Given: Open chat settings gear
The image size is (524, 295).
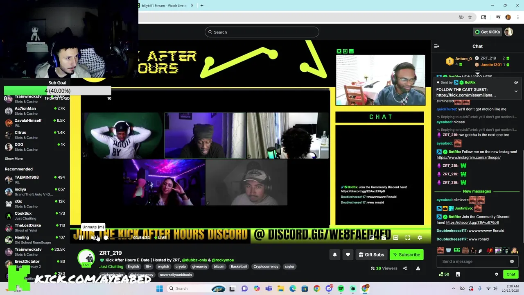Looking at the screenshot, I should click(497, 274).
